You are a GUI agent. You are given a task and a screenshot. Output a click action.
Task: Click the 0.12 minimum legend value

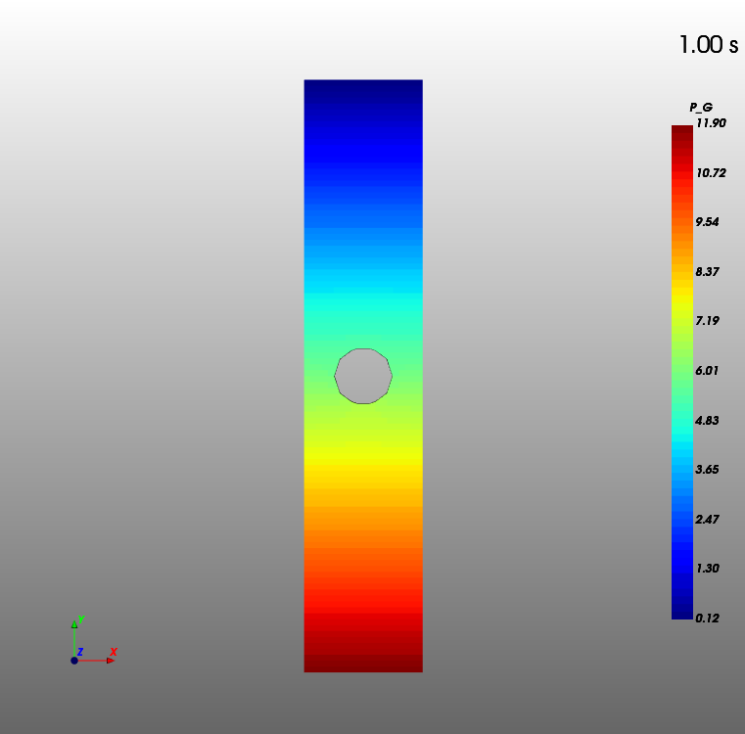coord(707,618)
